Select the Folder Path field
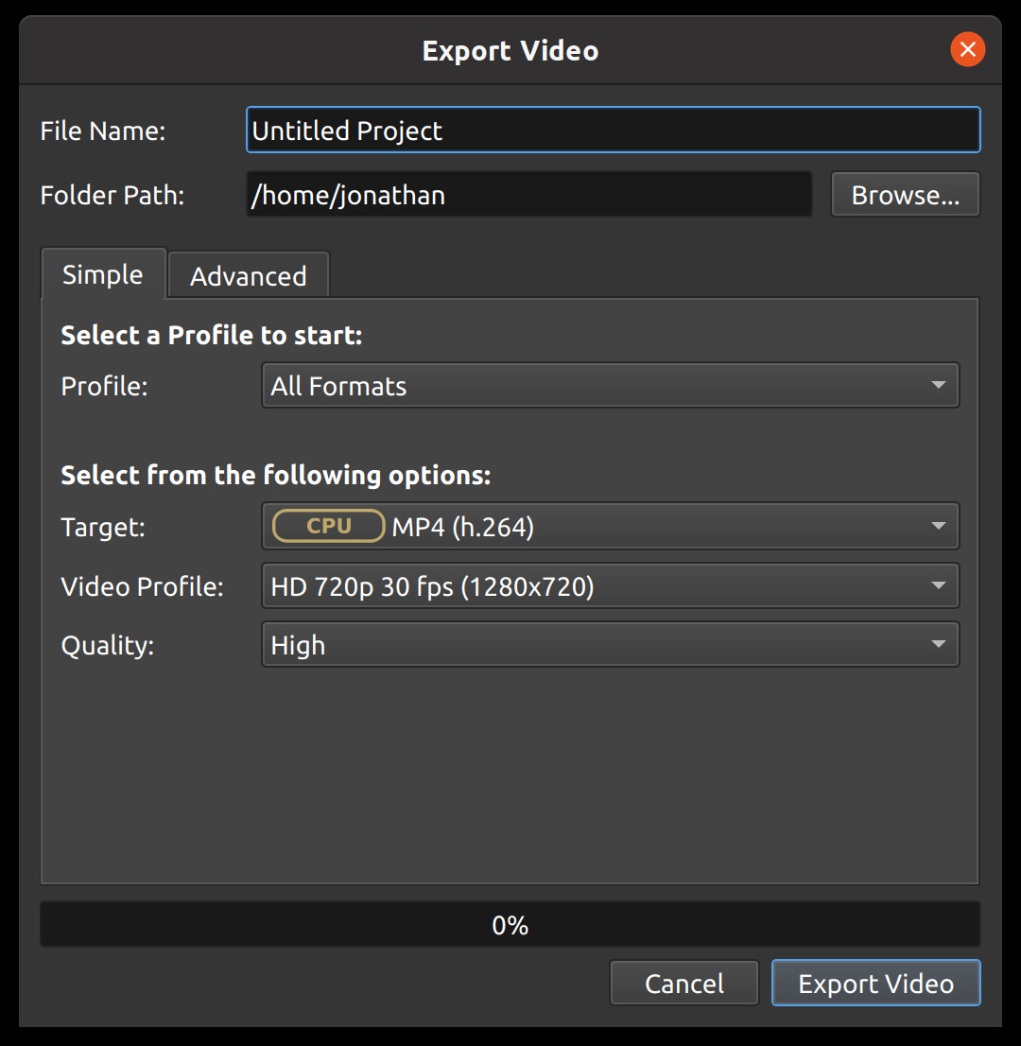Image resolution: width=1021 pixels, height=1046 pixels. click(528, 194)
